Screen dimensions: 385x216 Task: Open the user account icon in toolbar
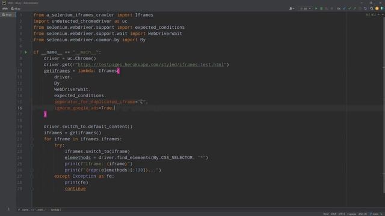[292, 8]
